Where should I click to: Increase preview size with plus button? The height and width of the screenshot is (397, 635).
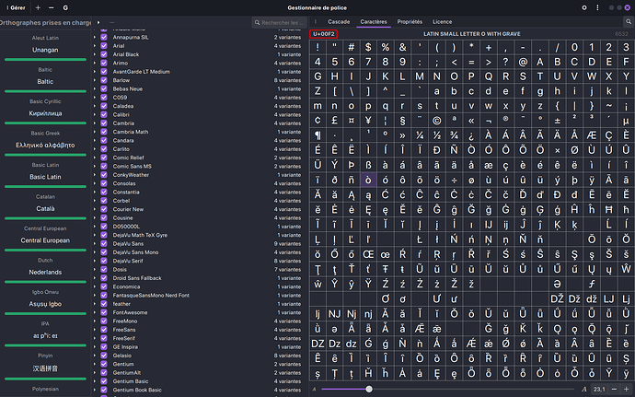click(626, 390)
